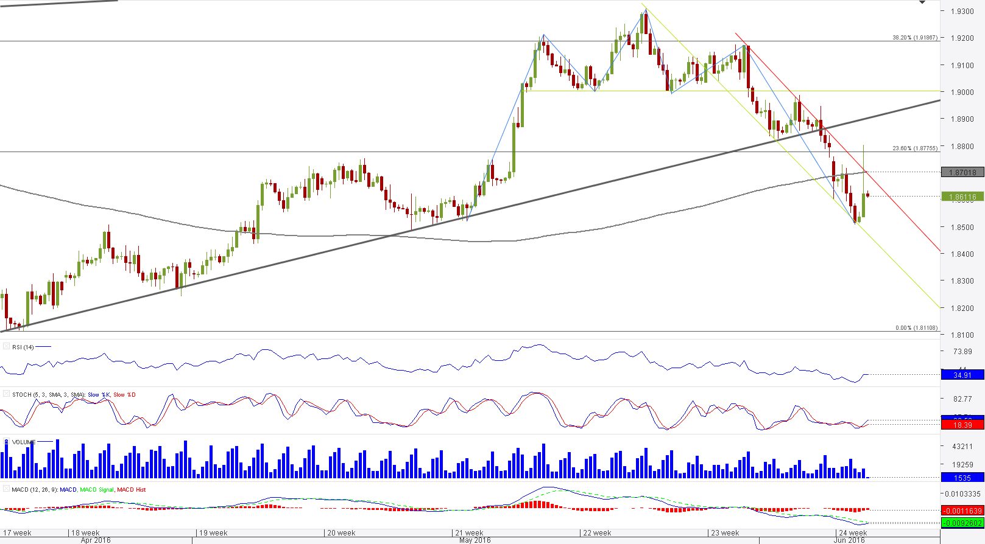Click the 19259 volume scale value

[963, 465]
